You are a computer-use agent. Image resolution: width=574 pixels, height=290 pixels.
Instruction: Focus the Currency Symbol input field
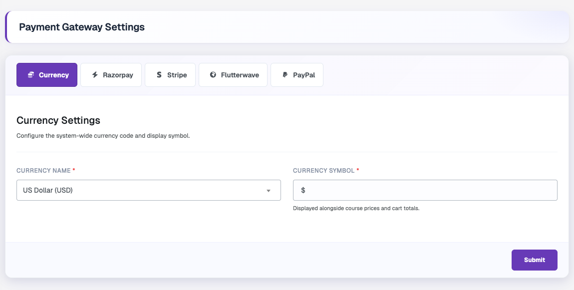point(425,190)
